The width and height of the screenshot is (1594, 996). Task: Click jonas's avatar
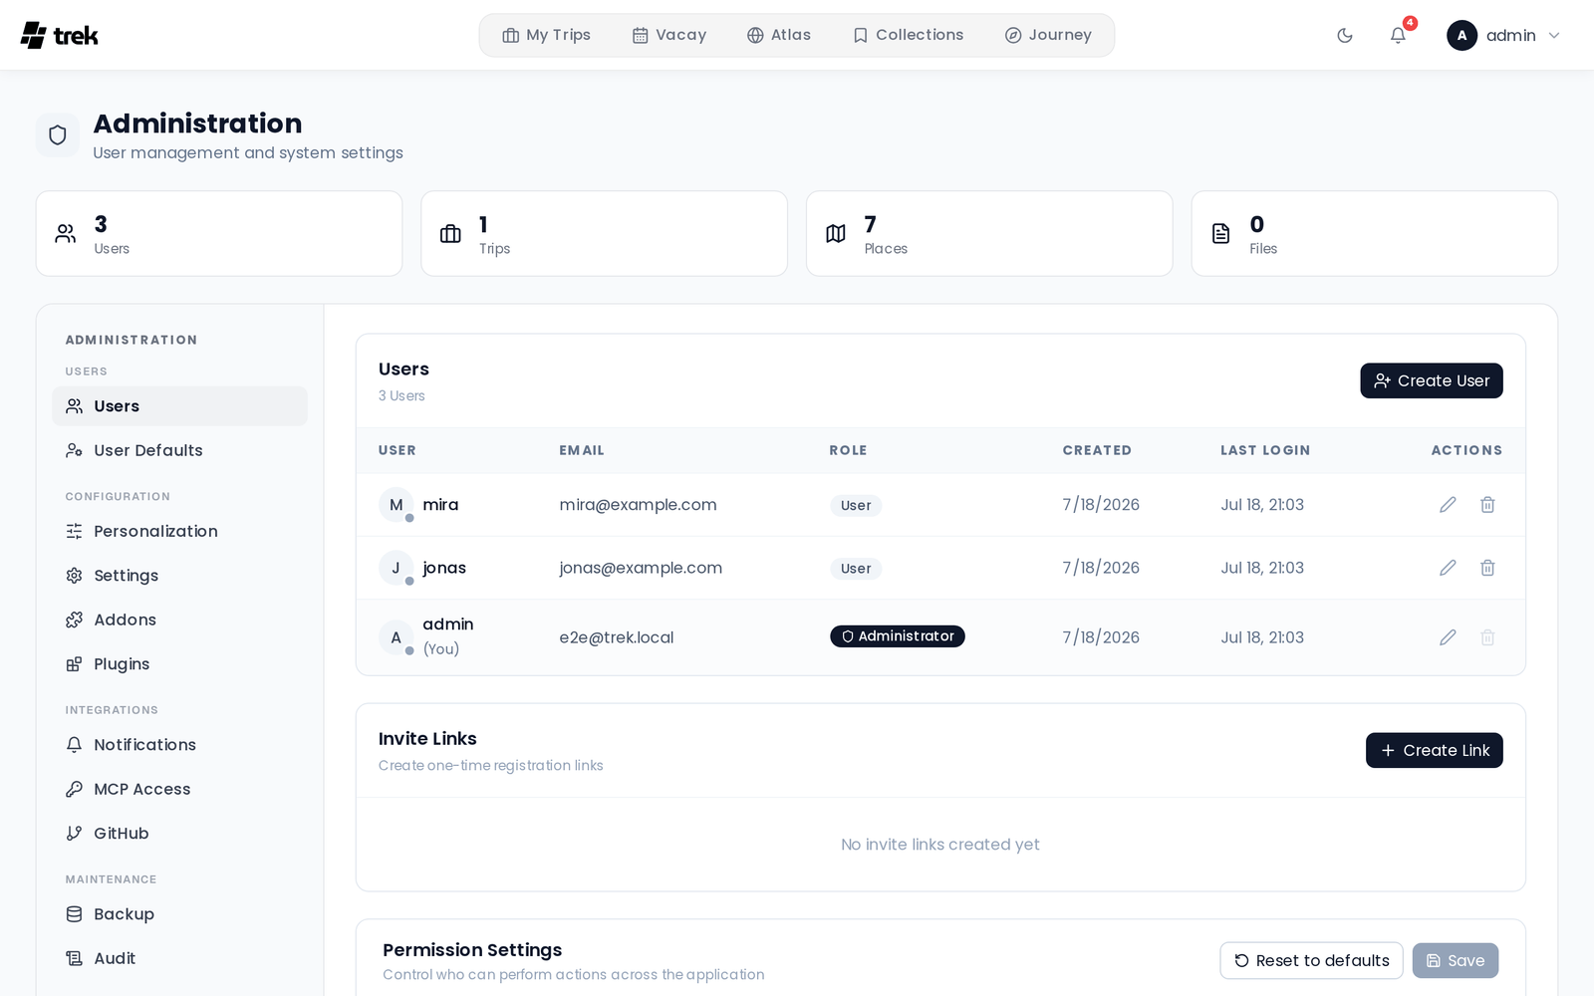(396, 568)
